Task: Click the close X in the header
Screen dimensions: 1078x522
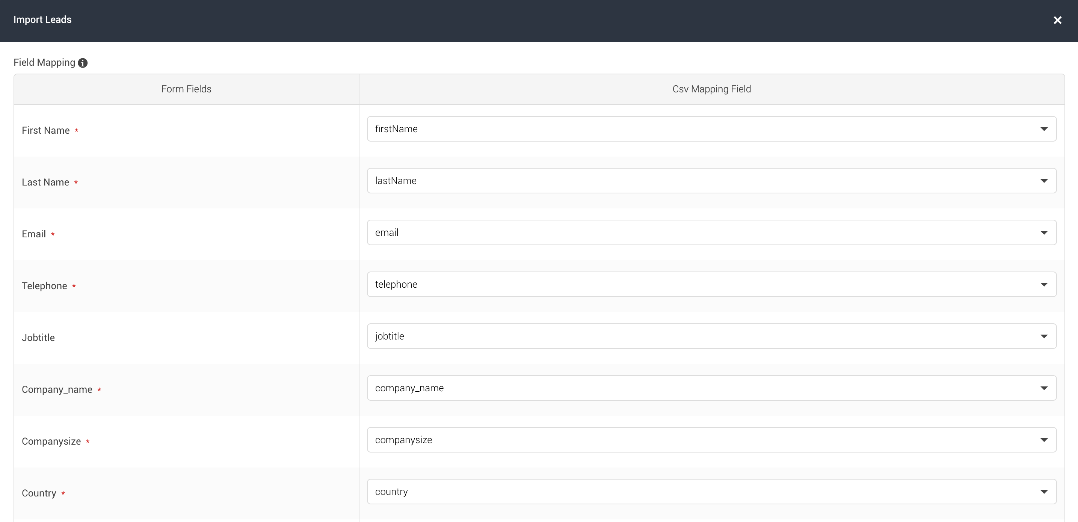Action: (1058, 20)
